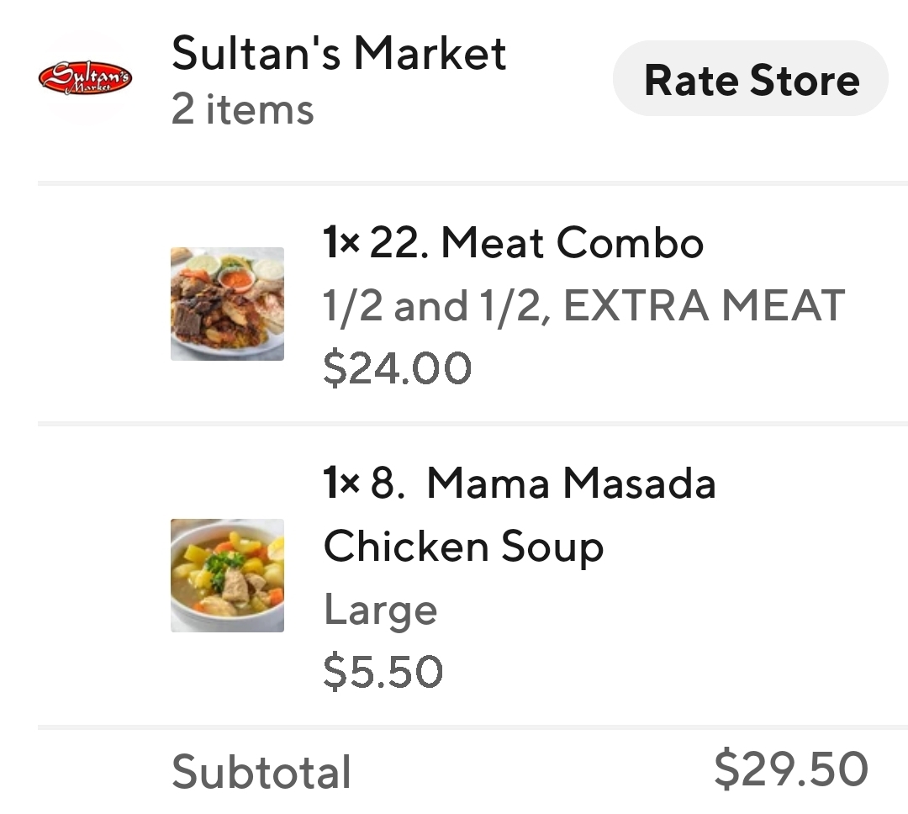This screenshot has width=908, height=814.
Task: Select the 'Large' size option text
Action: point(380,609)
